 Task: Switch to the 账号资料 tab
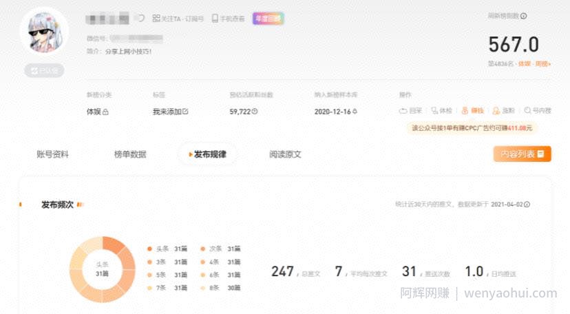[52, 154]
